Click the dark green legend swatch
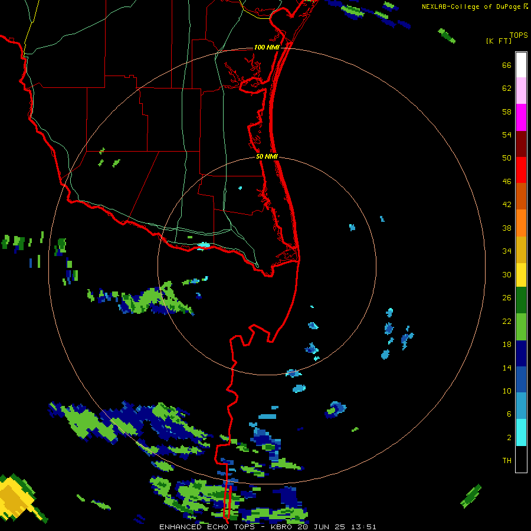 [x=521, y=300]
